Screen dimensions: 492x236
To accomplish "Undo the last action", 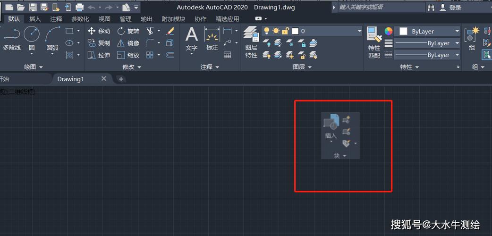I will [92, 7].
